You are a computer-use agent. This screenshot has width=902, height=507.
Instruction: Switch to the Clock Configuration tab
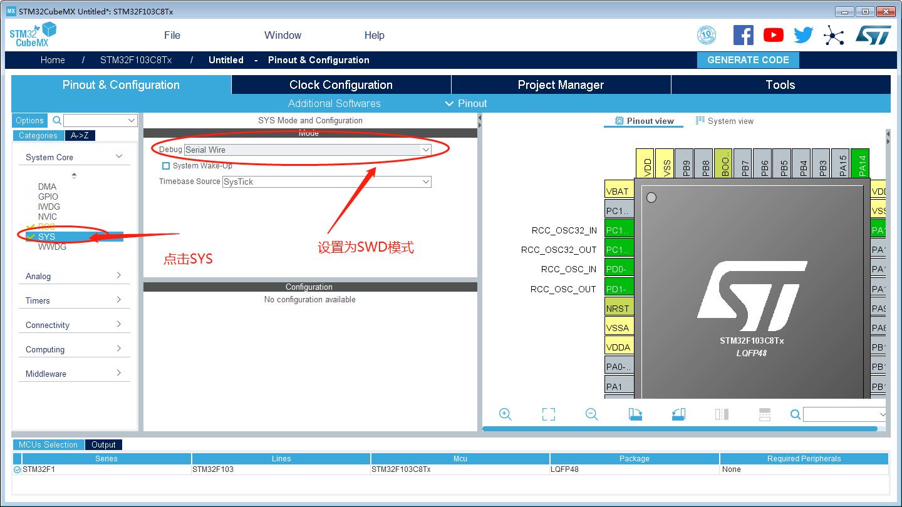point(341,84)
